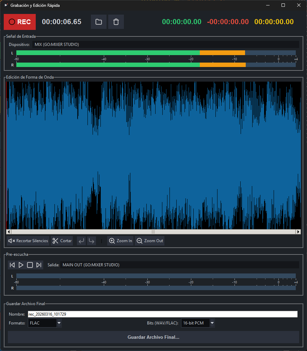The width and height of the screenshot is (307, 351).
Task: Maximize the Grabación y Edición Rápida window
Action: tap(283, 5)
